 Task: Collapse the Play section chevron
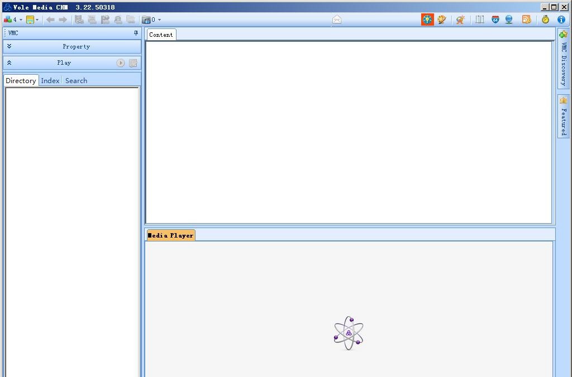point(9,62)
